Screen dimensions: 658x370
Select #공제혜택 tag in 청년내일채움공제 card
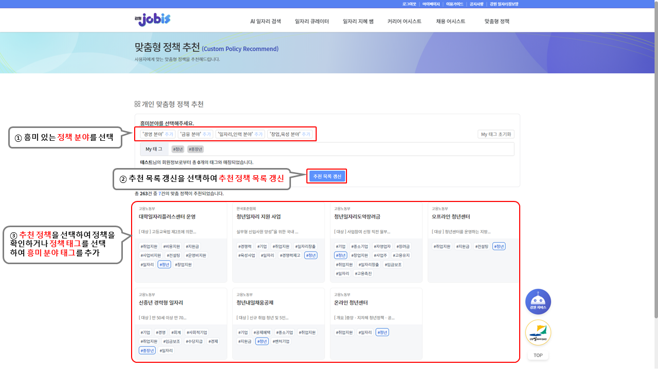262,332
